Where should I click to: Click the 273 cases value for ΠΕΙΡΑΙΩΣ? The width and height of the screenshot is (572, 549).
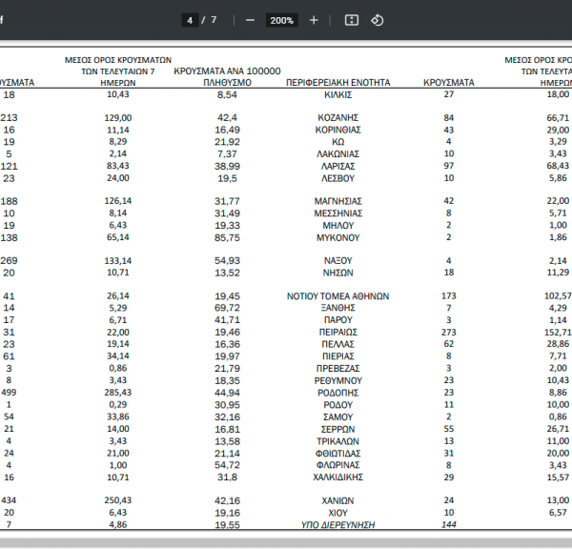(x=449, y=332)
